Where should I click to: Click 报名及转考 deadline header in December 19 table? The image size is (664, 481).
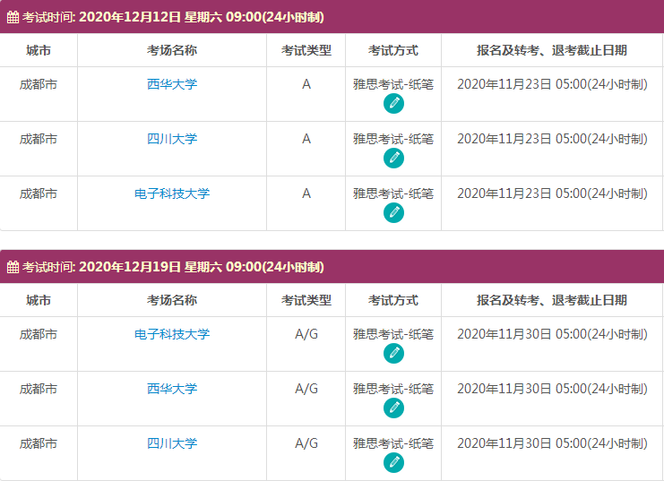point(551,300)
